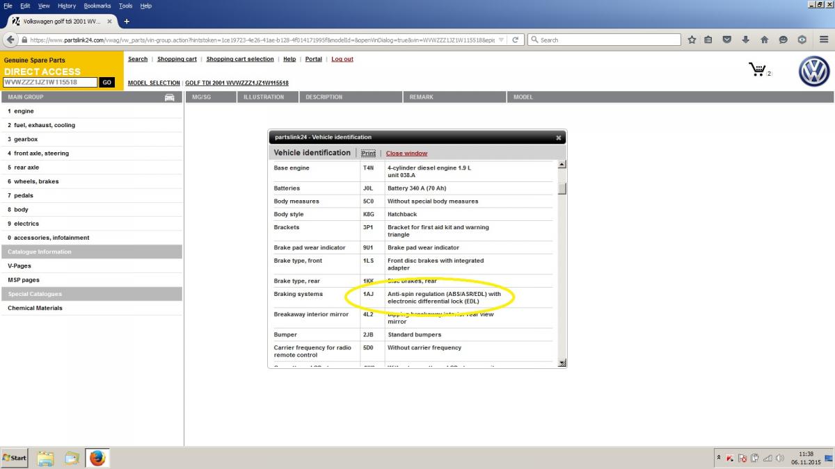
Task: Select main group 3 gearbox
Action: tap(92, 139)
